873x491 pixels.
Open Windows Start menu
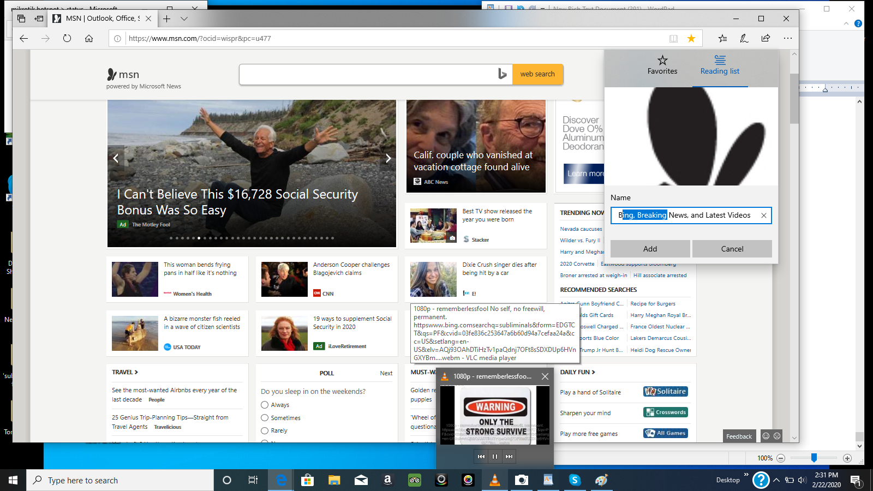(x=13, y=480)
